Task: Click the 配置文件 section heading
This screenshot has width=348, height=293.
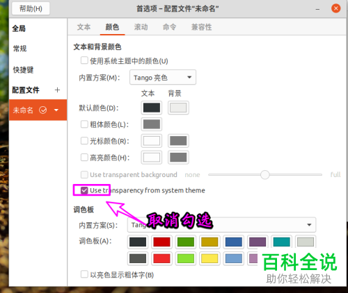Action: click(x=26, y=90)
